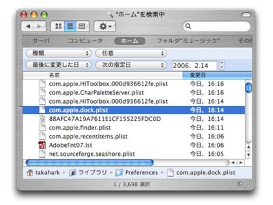Switch to list view mode
This screenshot has width=273, height=205.
point(70,26)
